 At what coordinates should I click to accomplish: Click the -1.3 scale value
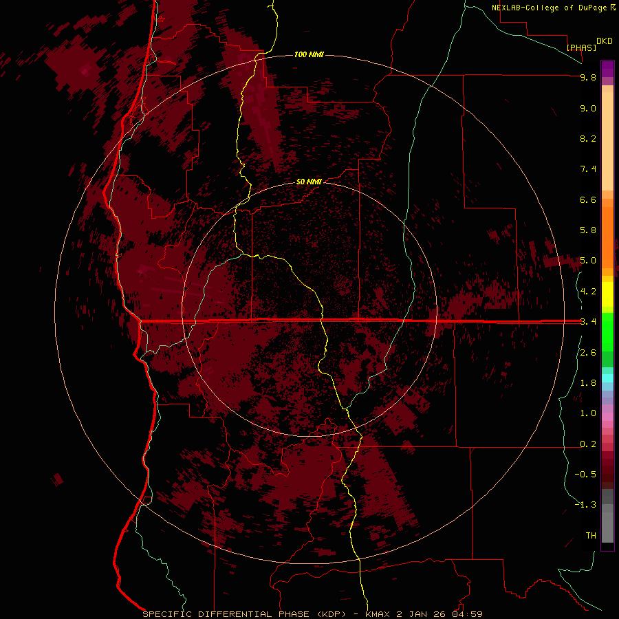point(585,505)
